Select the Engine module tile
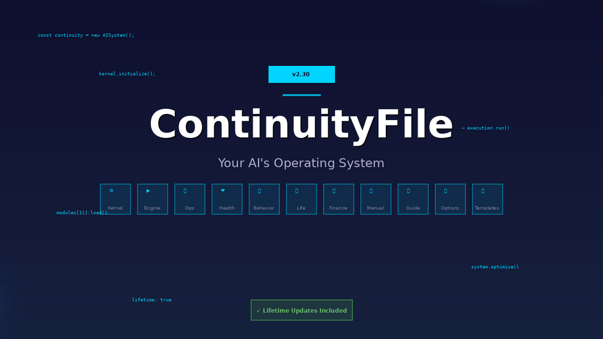 pyautogui.click(x=152, y=199)
